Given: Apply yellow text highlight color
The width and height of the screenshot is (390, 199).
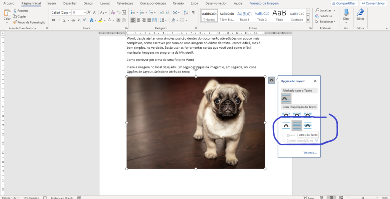Looking at the screenshot, I should [101, 20].
